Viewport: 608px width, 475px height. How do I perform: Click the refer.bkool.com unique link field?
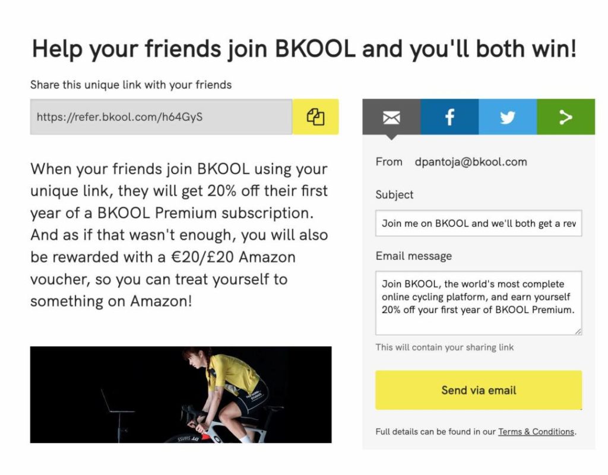161,116
